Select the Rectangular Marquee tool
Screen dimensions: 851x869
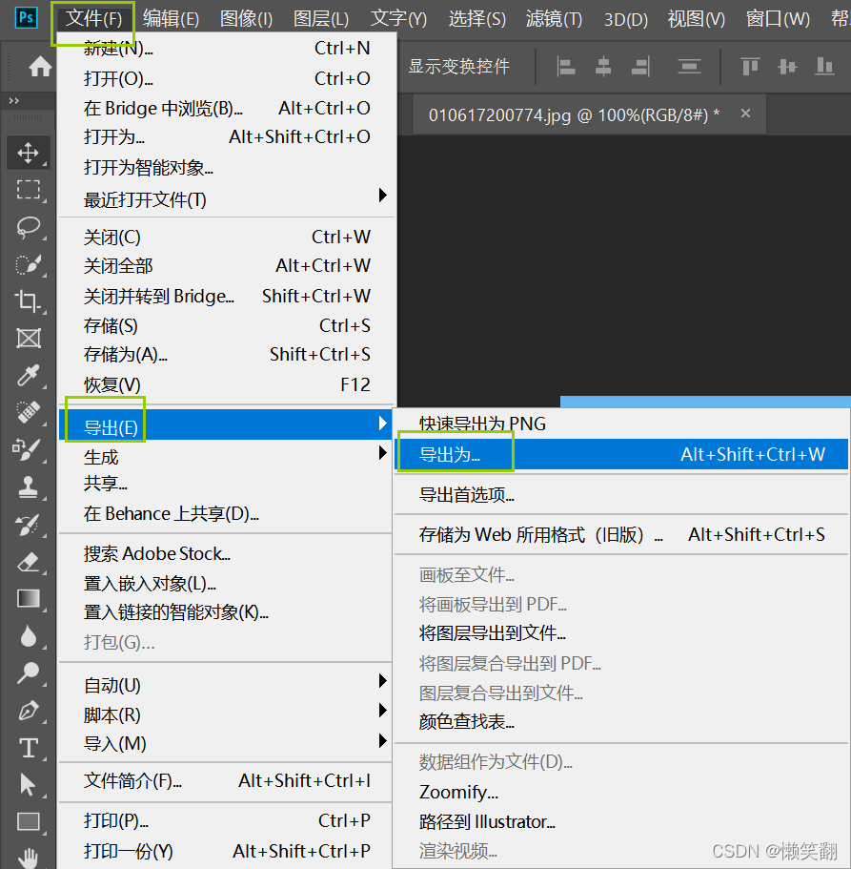[x=29, y=190]
